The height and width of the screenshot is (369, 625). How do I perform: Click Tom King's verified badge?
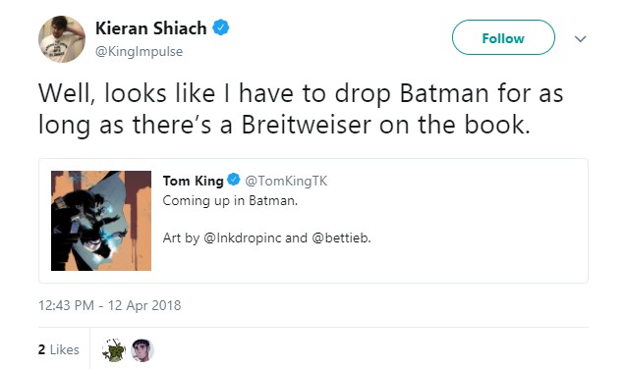click(x=234, y=180)
